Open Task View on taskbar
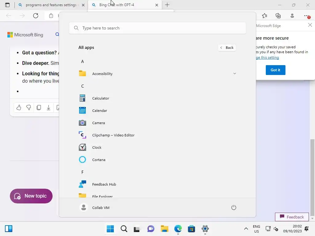 [137, 229]
